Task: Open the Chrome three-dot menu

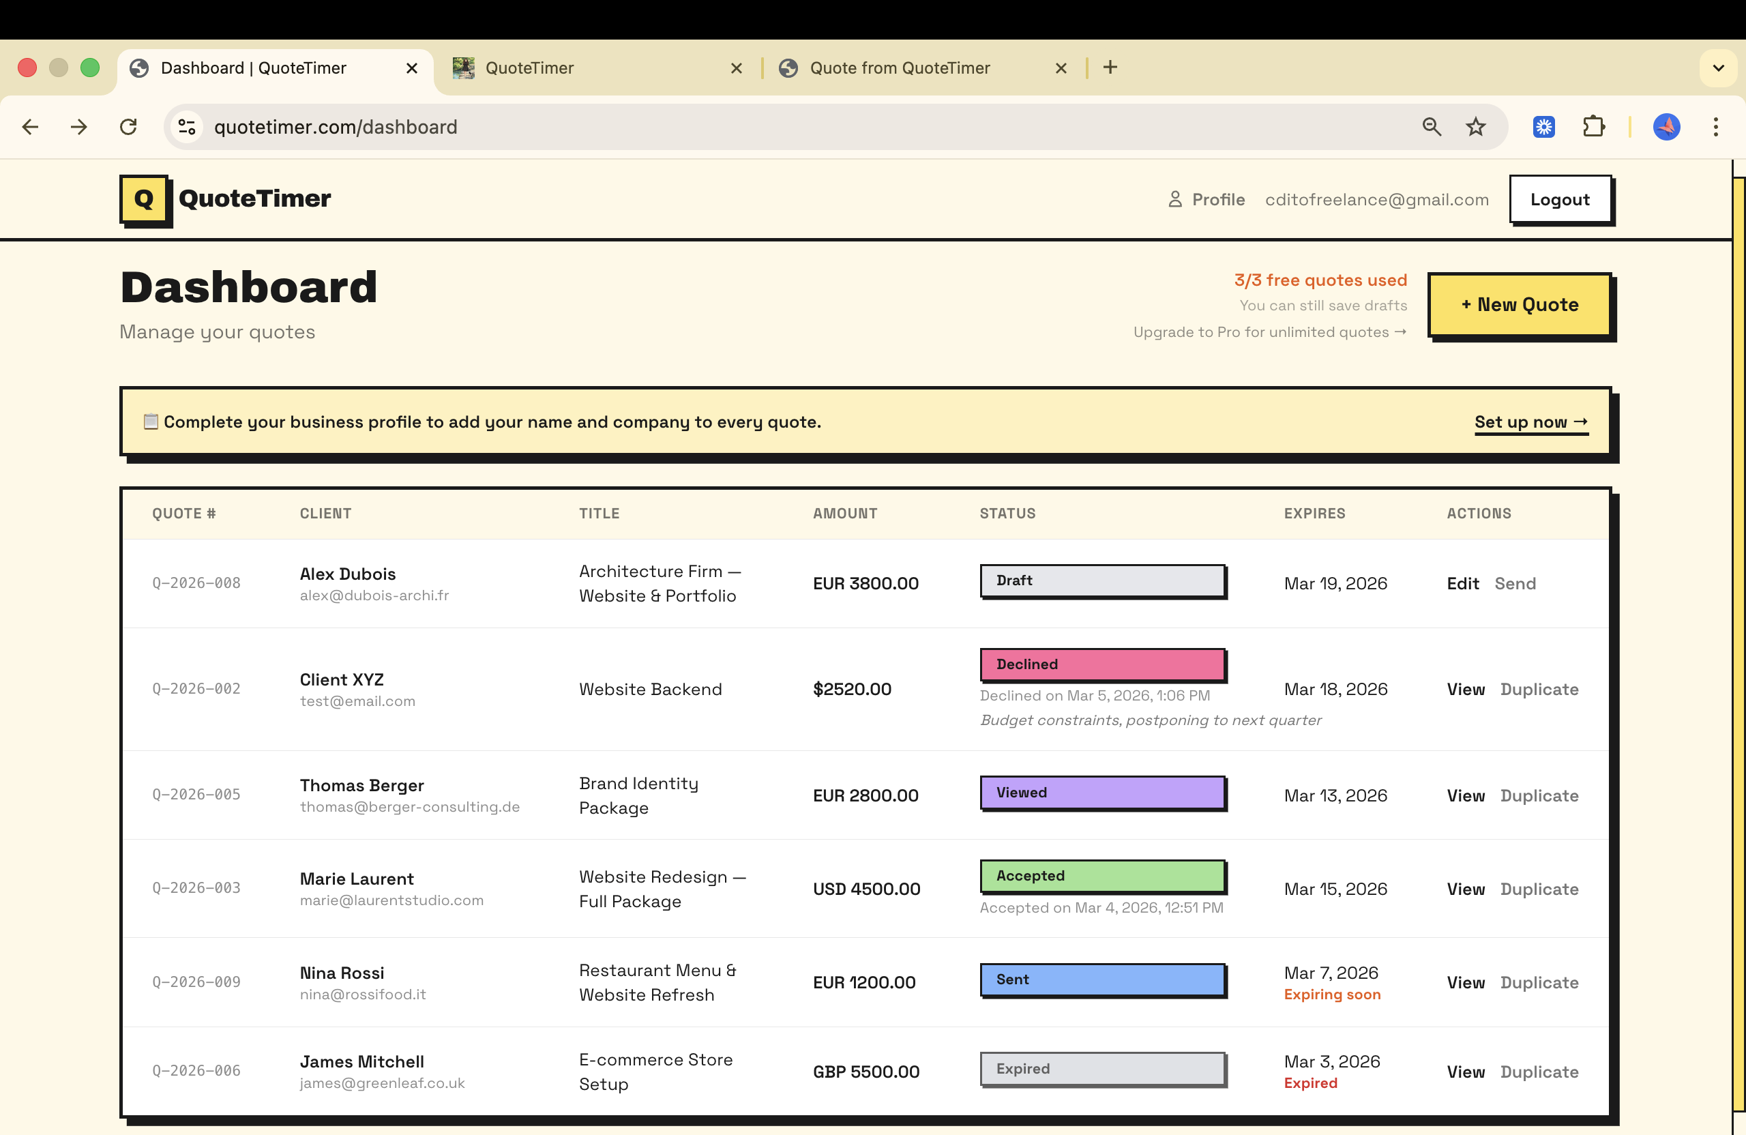Action: [x=1716, y=126]
